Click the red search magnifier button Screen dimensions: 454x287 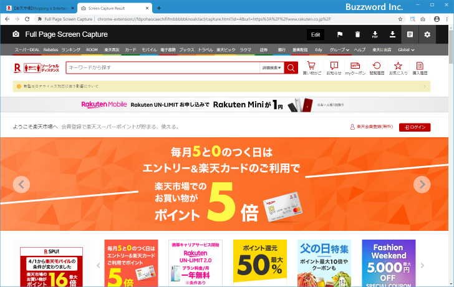291,68
